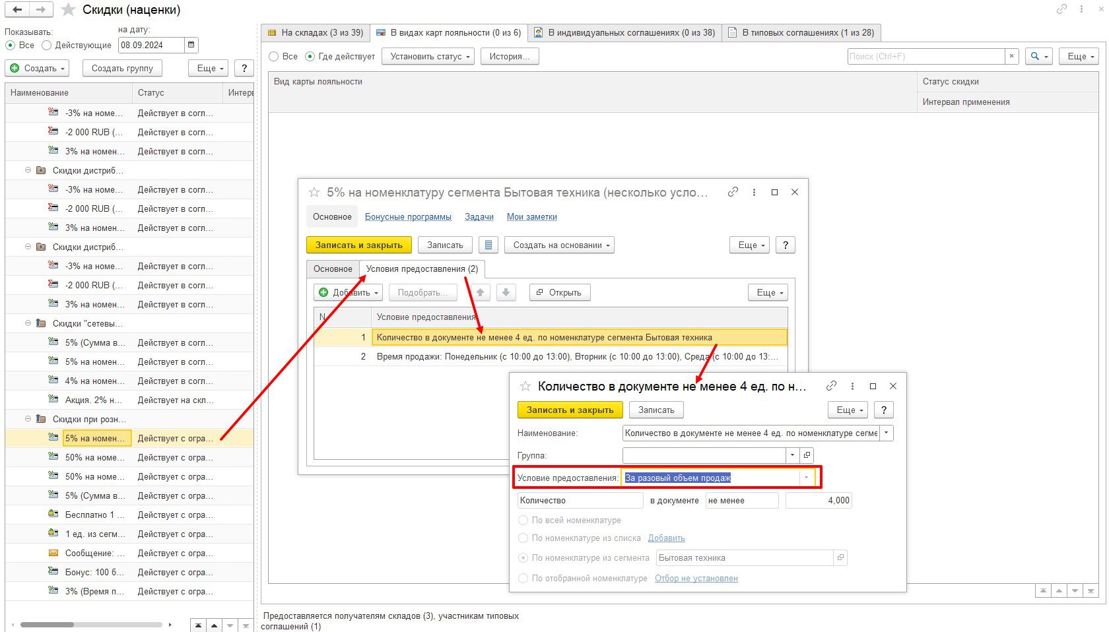Copy link icon in discount dialog header
This screenshot has height=632, width=1109.
pos(733,192)
